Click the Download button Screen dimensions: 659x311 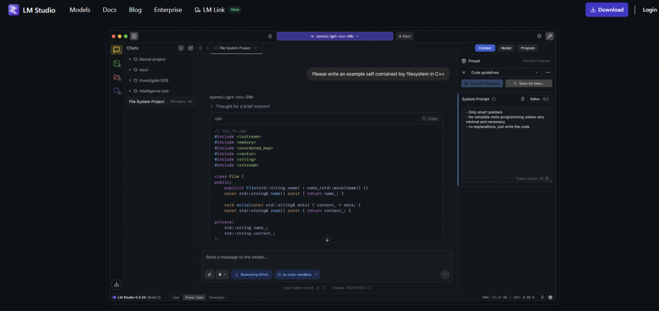click(x=606, y=10)
